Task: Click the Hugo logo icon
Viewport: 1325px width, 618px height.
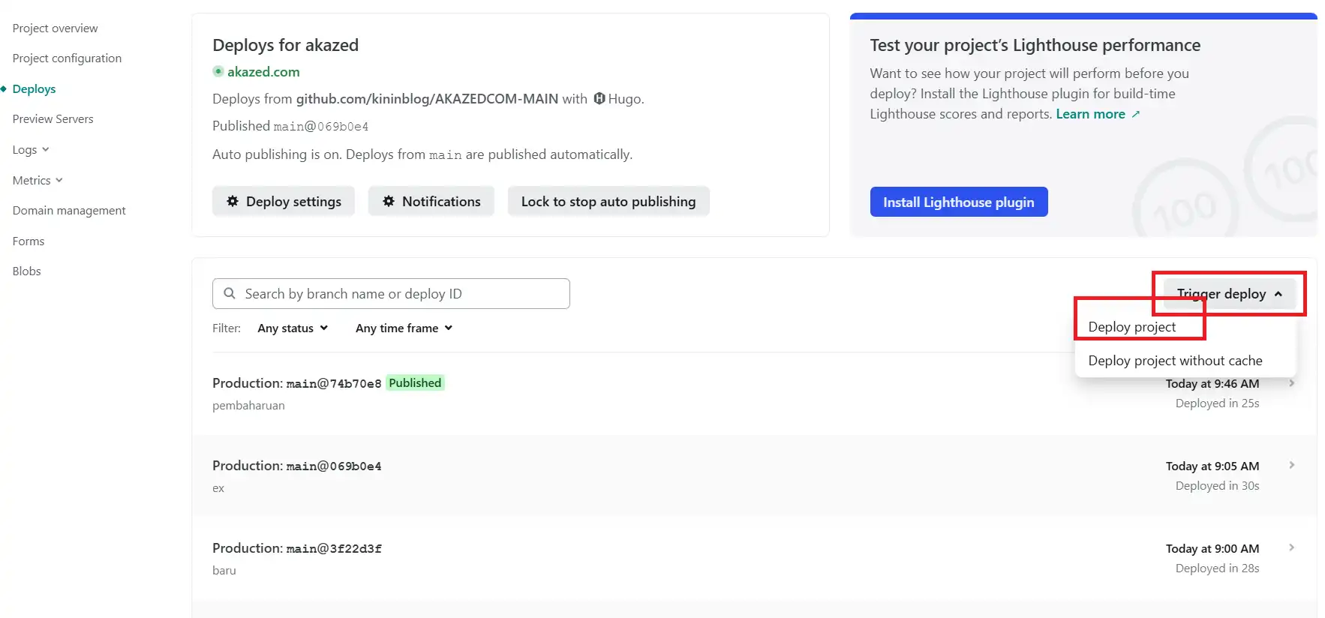Action: 599,98
